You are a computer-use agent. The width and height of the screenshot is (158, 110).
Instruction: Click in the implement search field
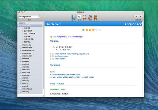click(29, 17)
